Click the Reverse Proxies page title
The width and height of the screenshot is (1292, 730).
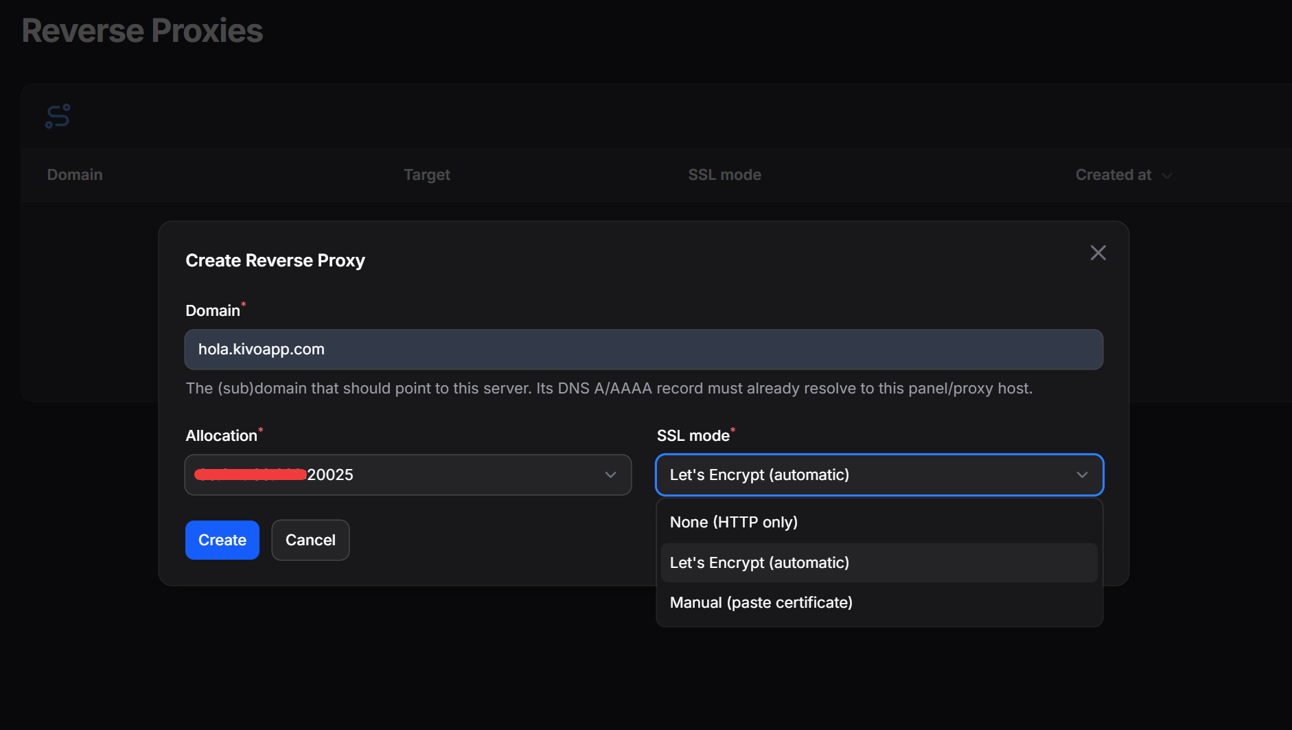tap(142, 31)
